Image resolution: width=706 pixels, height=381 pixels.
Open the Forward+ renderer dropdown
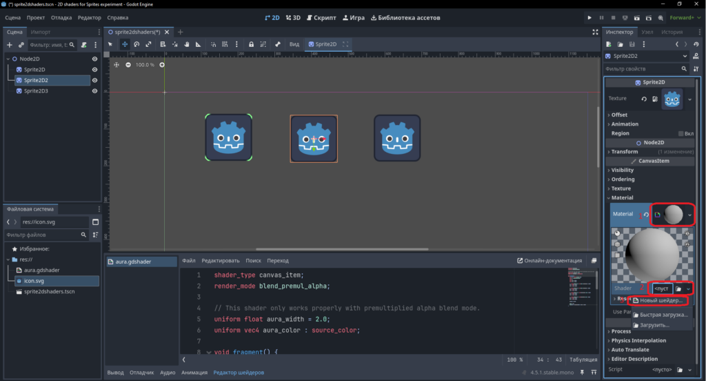tap(685, 17)
